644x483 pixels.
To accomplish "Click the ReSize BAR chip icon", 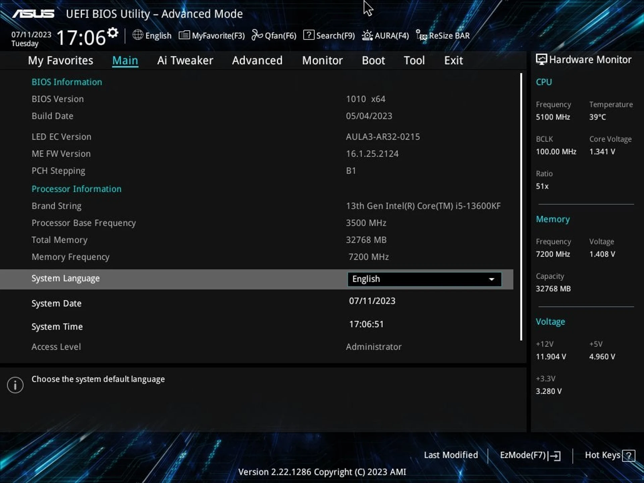I will 421,35.
